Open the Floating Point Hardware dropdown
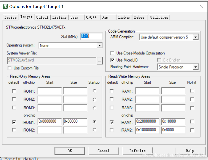Image resolution: width=208 pixels, height=160 pixels. [195, 67]
